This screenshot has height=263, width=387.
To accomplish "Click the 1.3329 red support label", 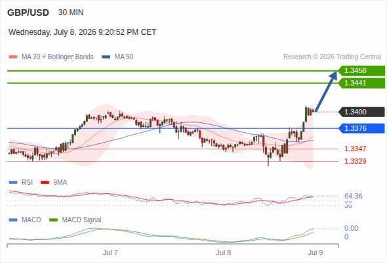I will (x=355, y=161).
